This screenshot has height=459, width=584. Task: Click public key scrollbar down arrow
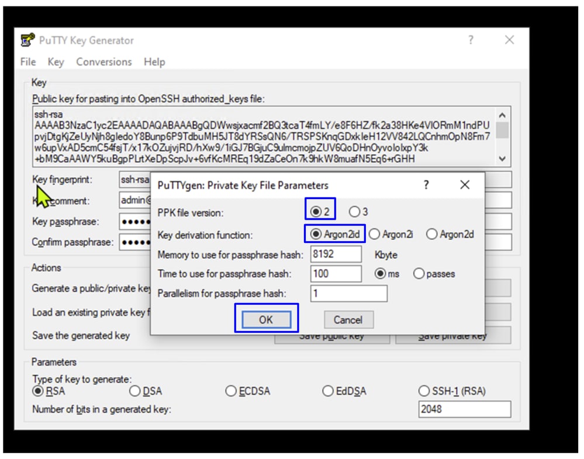[502, 158]
